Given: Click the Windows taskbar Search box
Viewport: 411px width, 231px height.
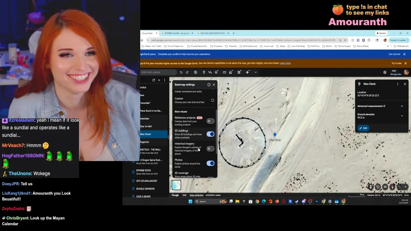Looking at the screenshot, I should (210, 201).
